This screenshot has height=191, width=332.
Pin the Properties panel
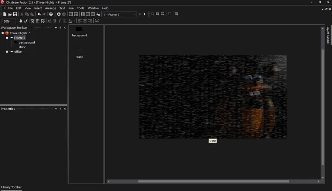coord(60,109)
